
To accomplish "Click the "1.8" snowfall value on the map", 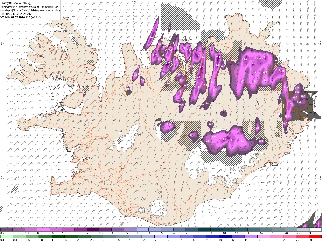I will pos(189,50).
